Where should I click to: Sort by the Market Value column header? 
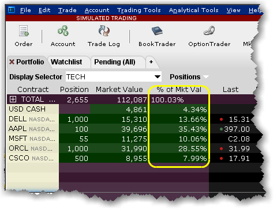[119, 90]
